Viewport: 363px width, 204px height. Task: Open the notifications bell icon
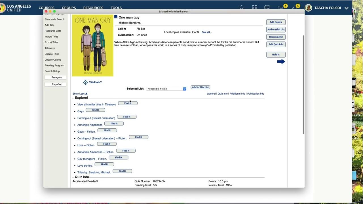[x=295, y=8]
